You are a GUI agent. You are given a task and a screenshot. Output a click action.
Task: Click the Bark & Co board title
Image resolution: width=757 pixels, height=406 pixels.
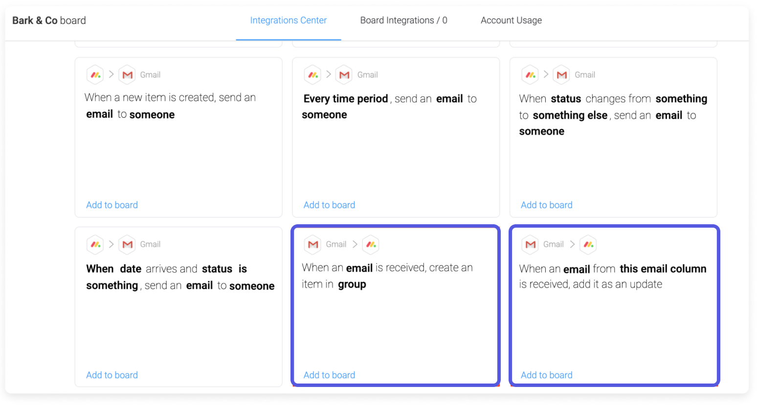coord(48,20)
